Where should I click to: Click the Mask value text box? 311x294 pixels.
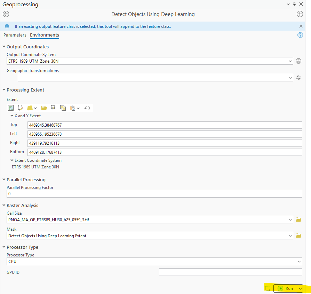pos(147,236)
